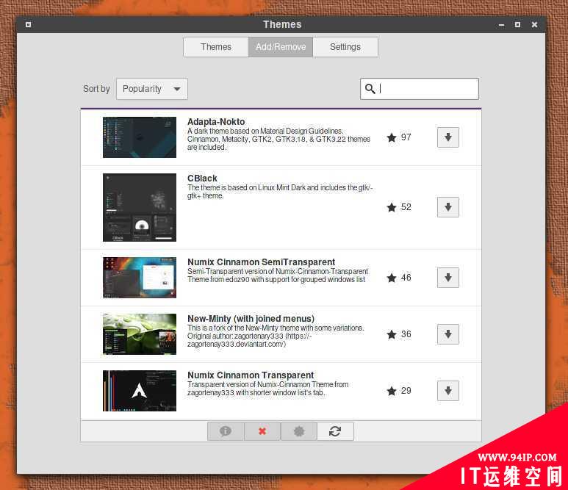568x490 pixels.
Task: Select the Numix Cinnamon Transparent title
Action: (x=251, y=375)
